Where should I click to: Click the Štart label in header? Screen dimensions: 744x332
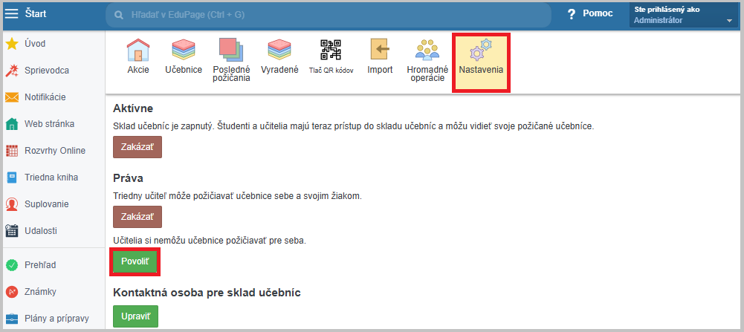pyautogui.click(x=36, y=14)
